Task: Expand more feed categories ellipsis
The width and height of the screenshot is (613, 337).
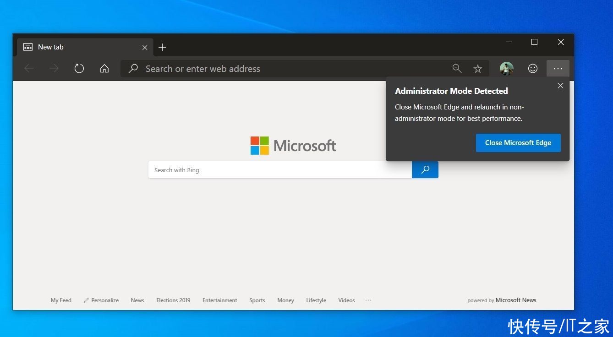Action: 368,300
